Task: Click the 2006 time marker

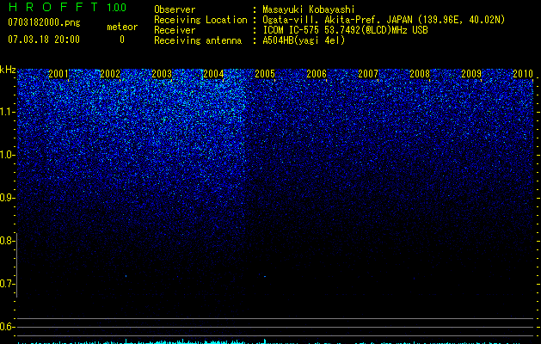Action: (x=317, y=74)
